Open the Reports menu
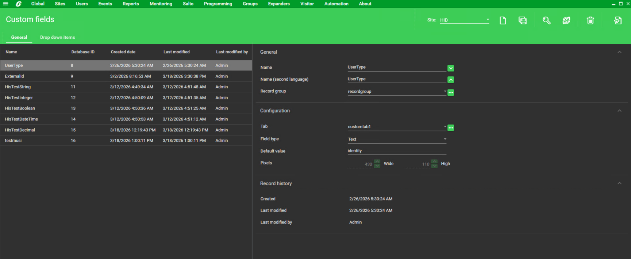This screenshot has width=631, height=259. [131, 4]
